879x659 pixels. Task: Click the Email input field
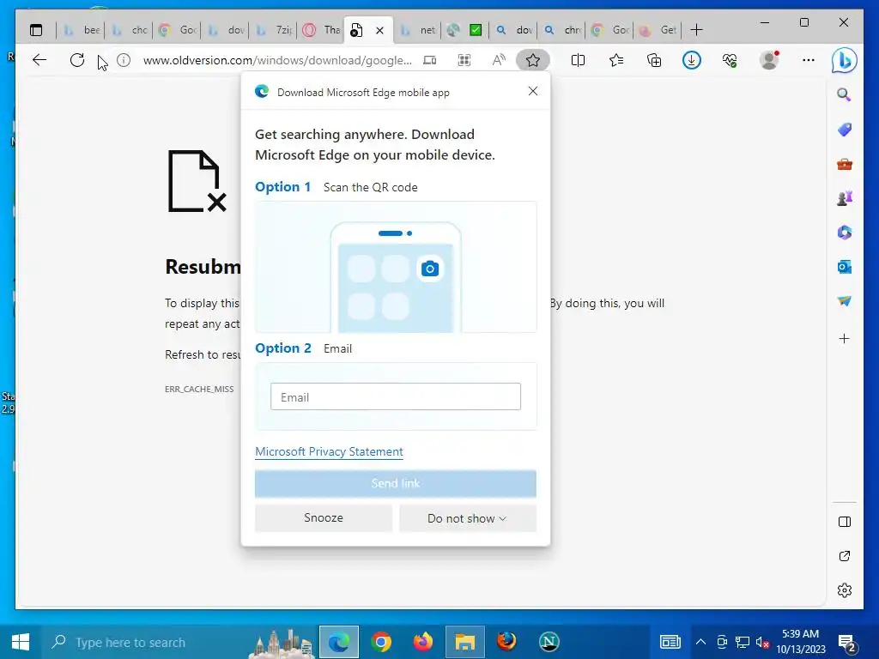click(x=395, y=396)
